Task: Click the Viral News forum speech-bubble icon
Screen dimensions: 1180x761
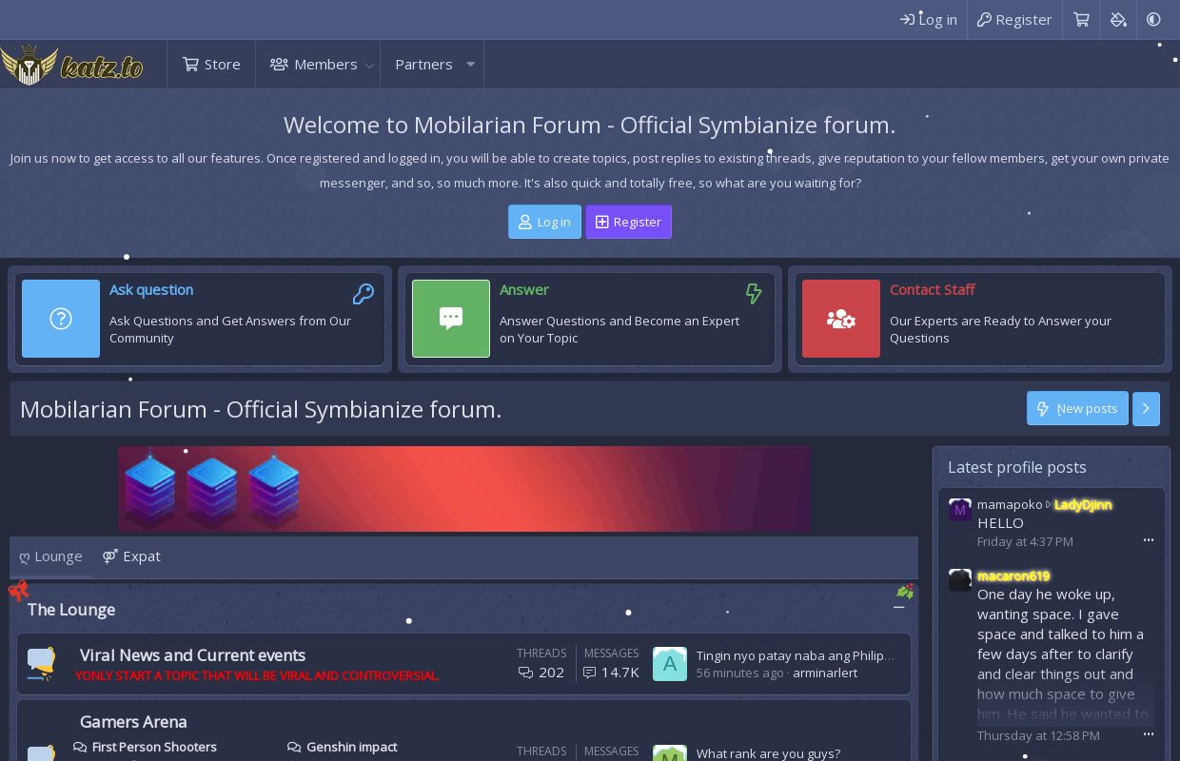Action: tap(39, 663)
